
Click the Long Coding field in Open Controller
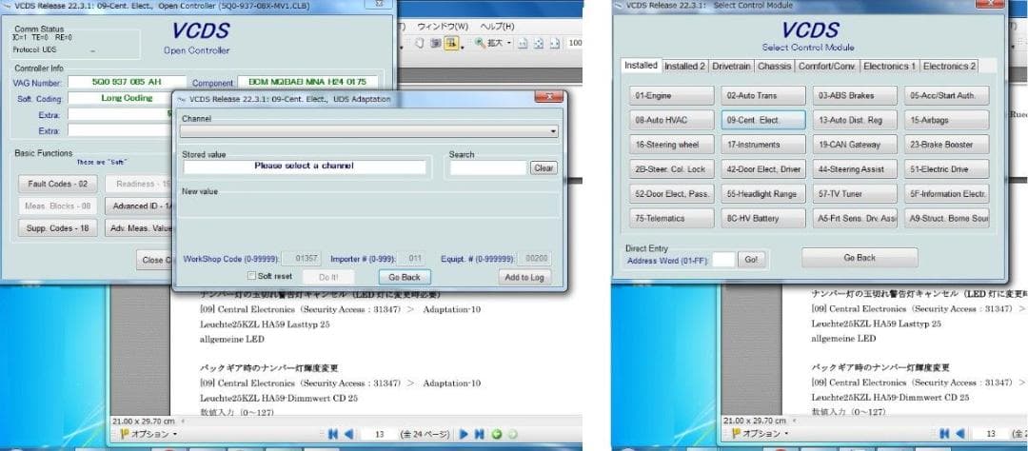click(x=127, y=98)
